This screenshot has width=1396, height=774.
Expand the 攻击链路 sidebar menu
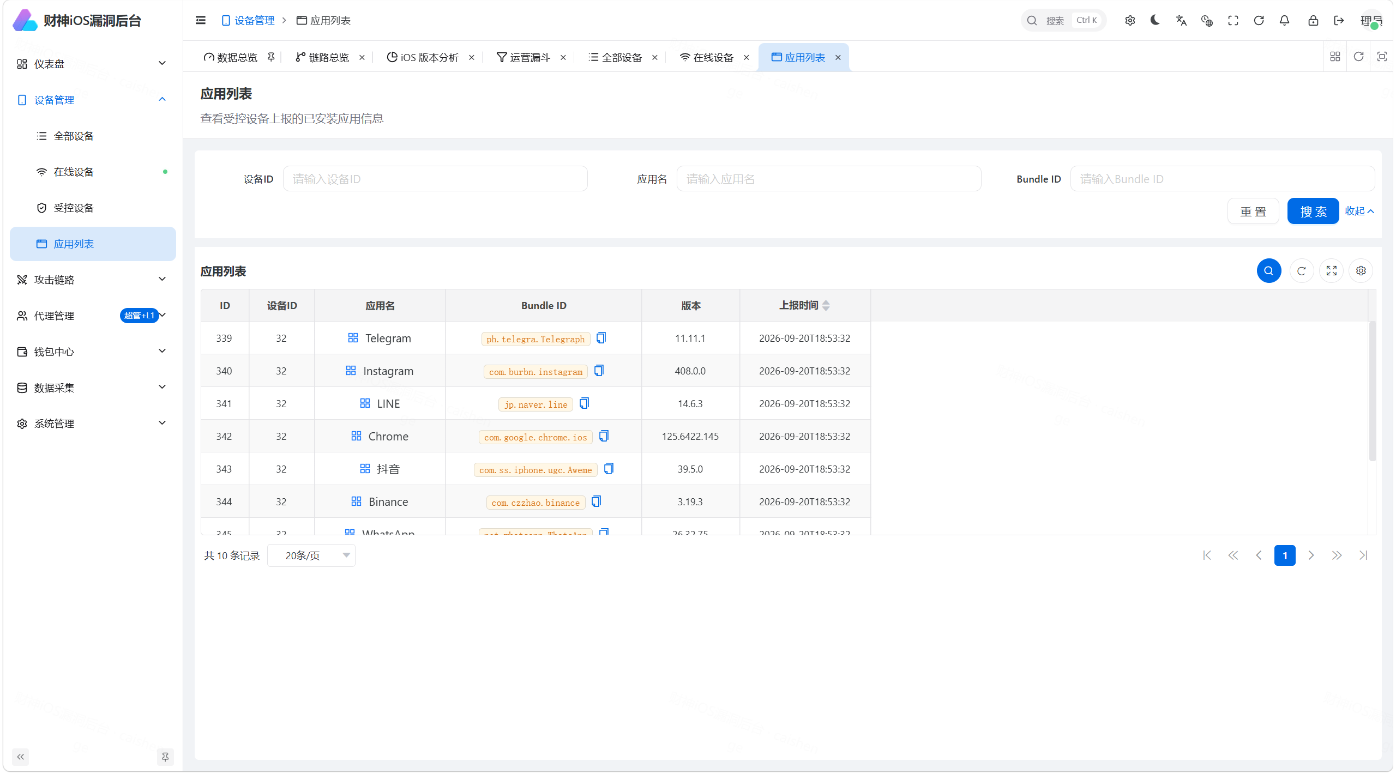[92, 280]
